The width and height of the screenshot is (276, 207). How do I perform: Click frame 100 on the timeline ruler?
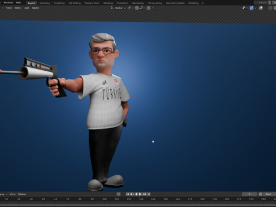105,200
